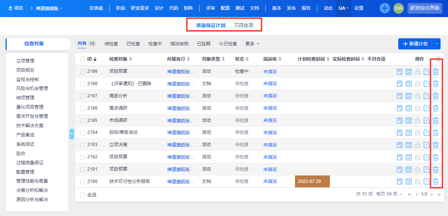Open dropdown arrow beside 新建计划
This screenshot has height=216, width=448.
[x=436, y=44]
